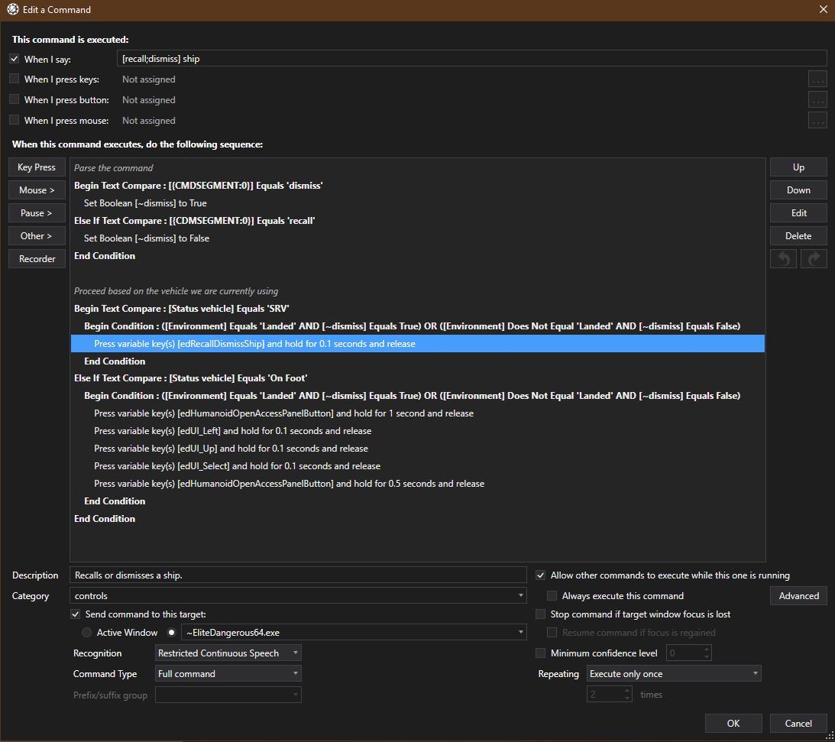Move selected action Down

[x=798, y=190]
